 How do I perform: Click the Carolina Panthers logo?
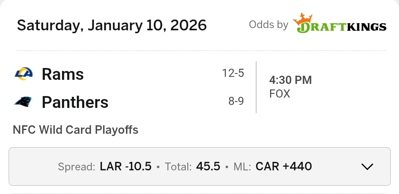23,102
